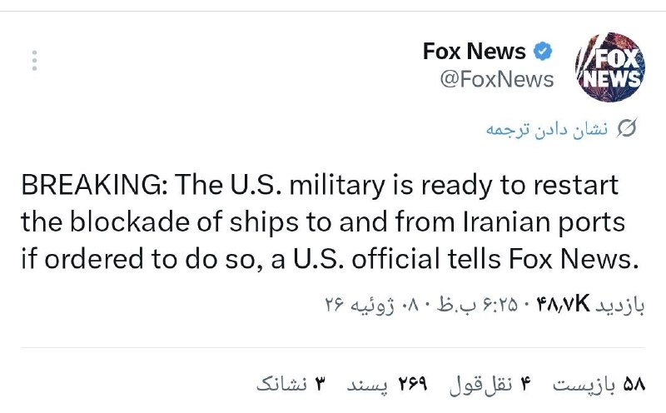Viewport: 666px width, 413px height.
Task: Click the ۳ bookmark count number
Action: pyautogui.click(x=320, y=385)
